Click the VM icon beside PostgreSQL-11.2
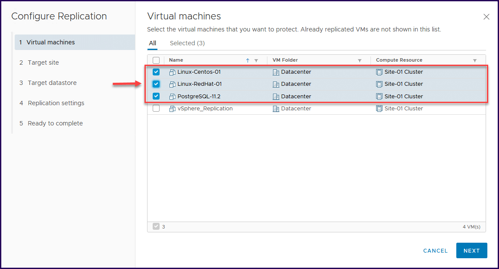This screenshot has height=269, width=499. [172, 96]
